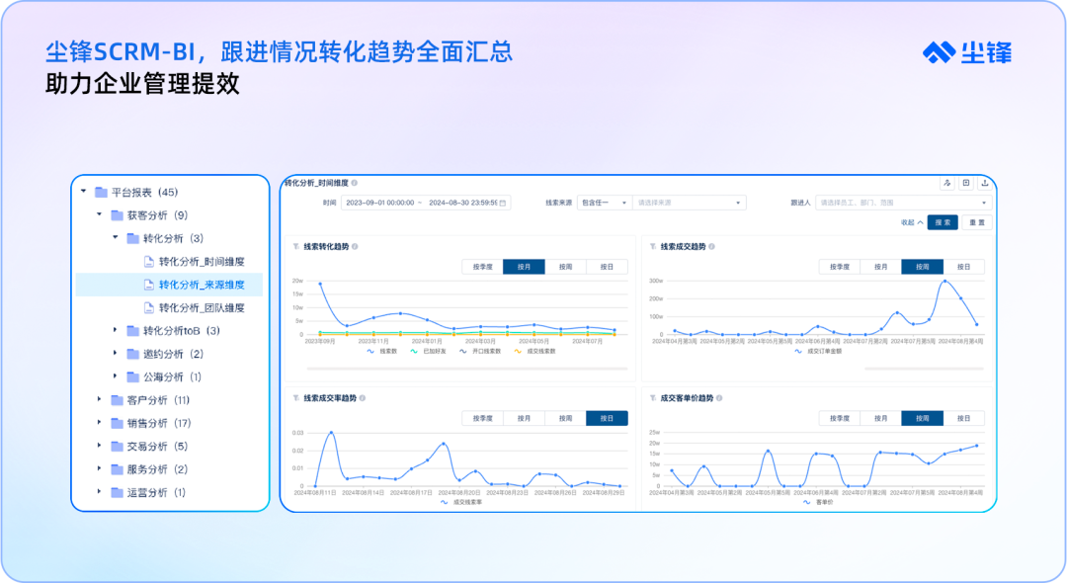Click info icon next to 线索成交率趋势
Viewport: 1067px width, 583px height.
click(362, 398)
